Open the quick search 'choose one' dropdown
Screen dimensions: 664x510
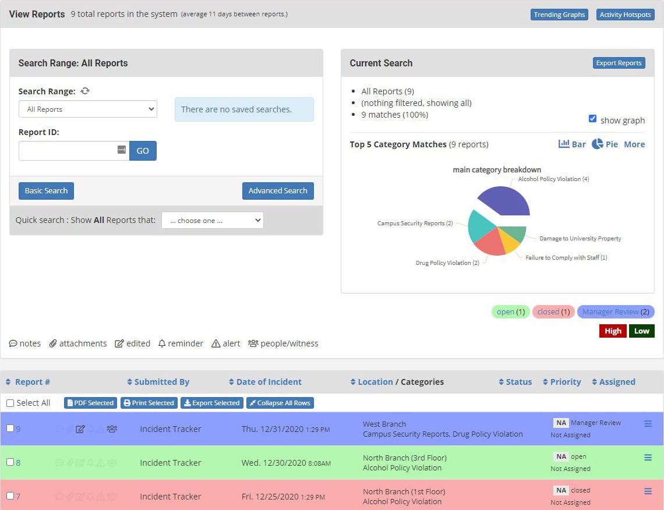[x=213, y=221]
